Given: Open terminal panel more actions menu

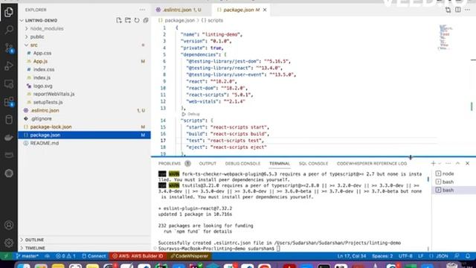Looking at the screenshot, I should tap(448, 164).
